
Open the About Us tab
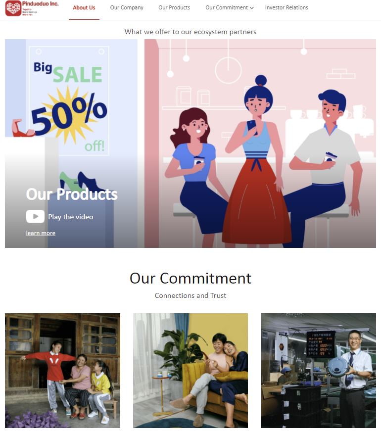[x=84, y=8]
